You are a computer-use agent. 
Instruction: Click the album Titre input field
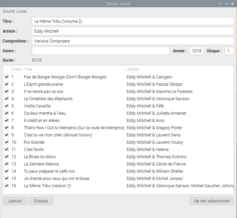point(133,21)
